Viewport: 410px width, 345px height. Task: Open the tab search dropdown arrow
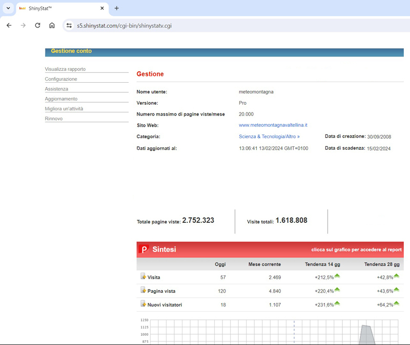[x=8, y=8]
